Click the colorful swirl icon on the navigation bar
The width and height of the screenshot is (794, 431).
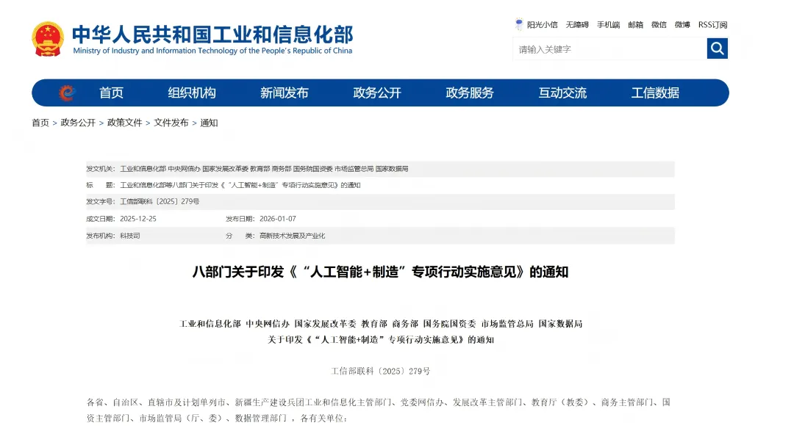66,93
